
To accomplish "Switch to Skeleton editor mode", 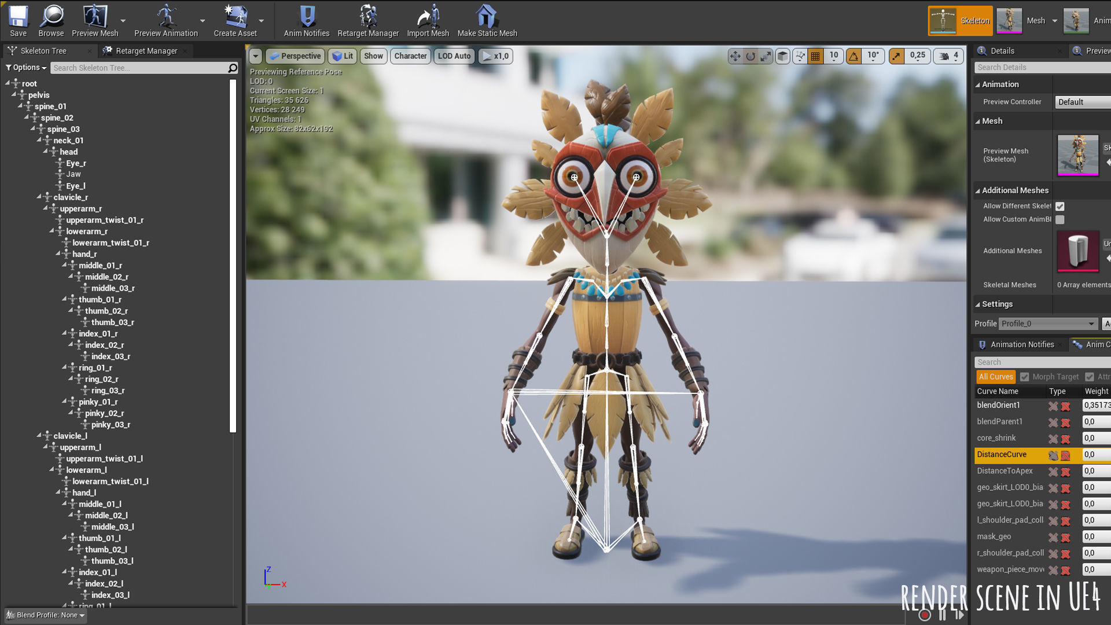I will pyautogui.click(x=960, y=21).
